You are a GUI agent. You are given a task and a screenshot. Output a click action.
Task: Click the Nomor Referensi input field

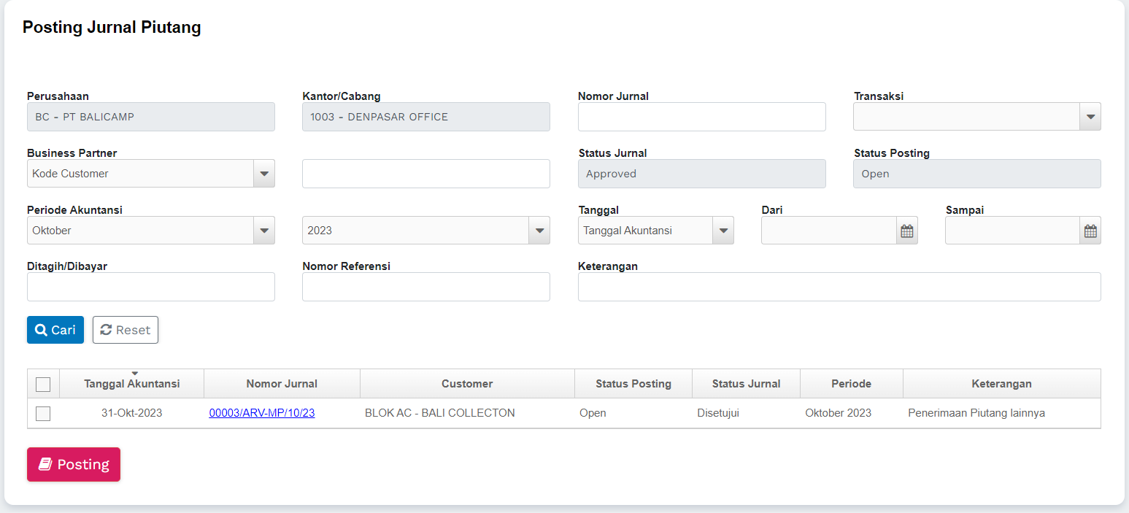click(425, 287)
